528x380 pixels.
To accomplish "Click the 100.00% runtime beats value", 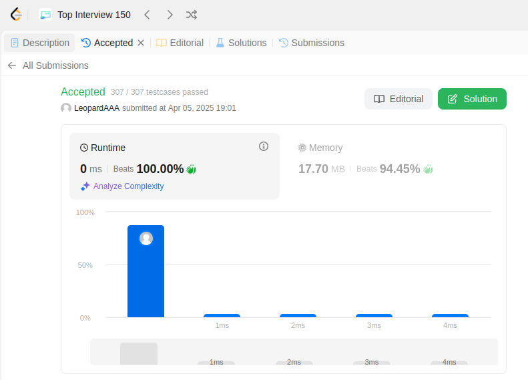I will tap(160, 169).
